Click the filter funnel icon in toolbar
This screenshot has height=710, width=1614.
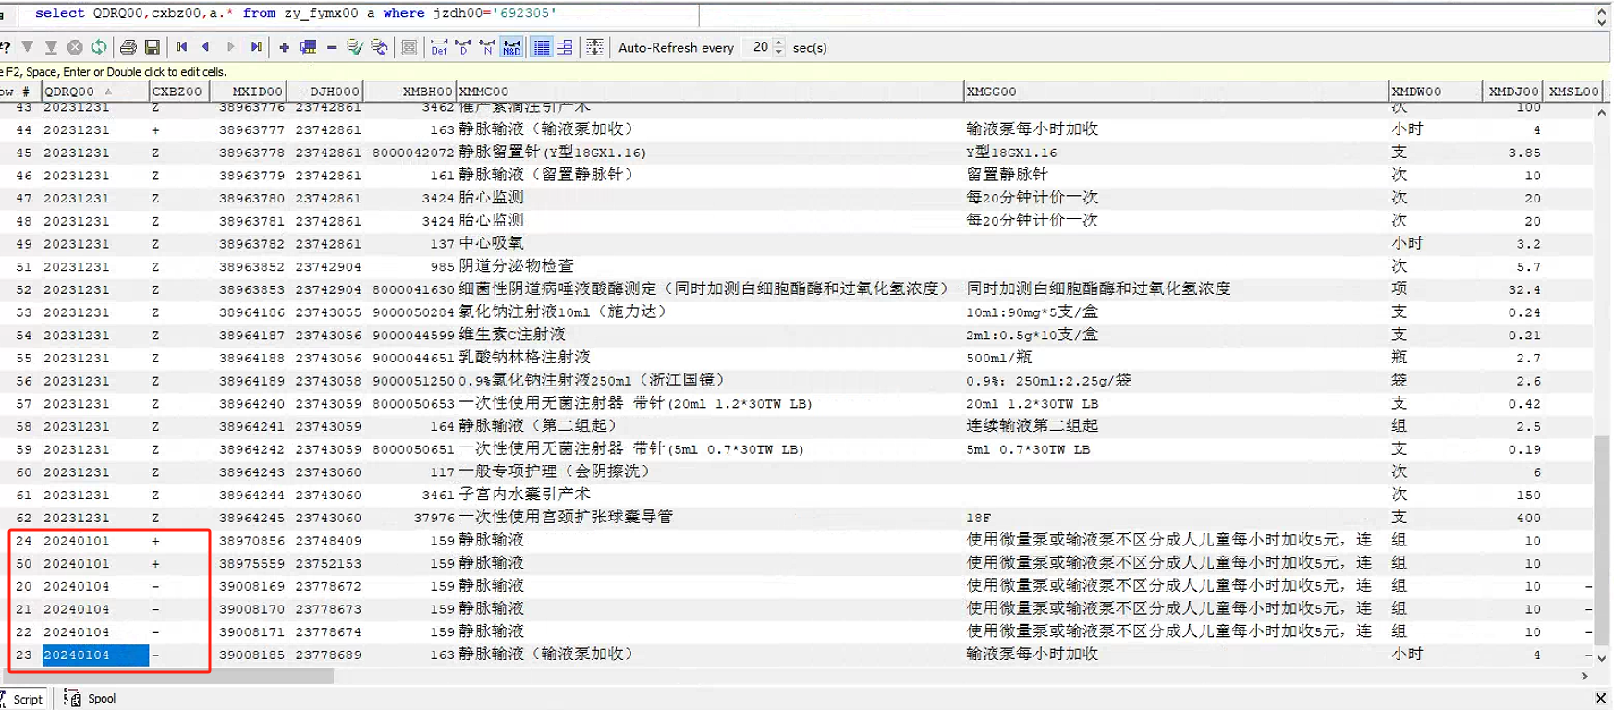(28, 47)
